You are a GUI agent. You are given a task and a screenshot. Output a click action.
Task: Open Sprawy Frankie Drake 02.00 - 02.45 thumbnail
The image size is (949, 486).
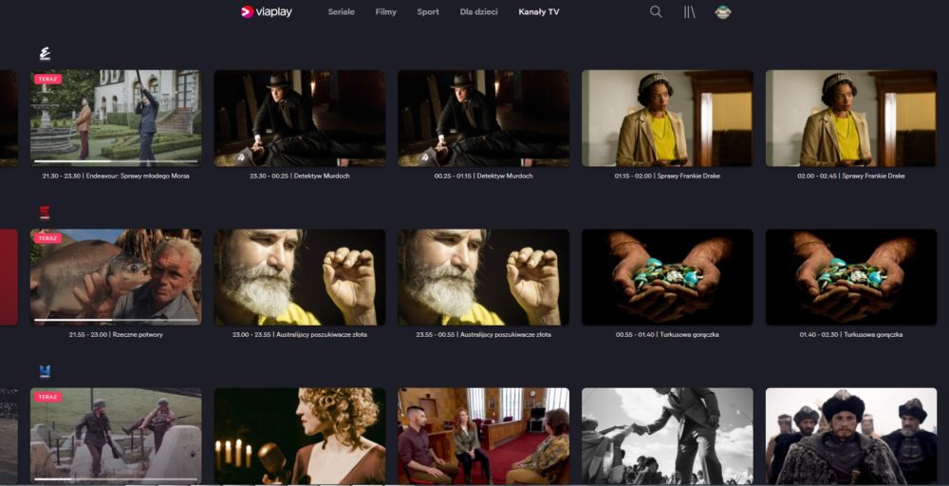(x=851, y=118)
